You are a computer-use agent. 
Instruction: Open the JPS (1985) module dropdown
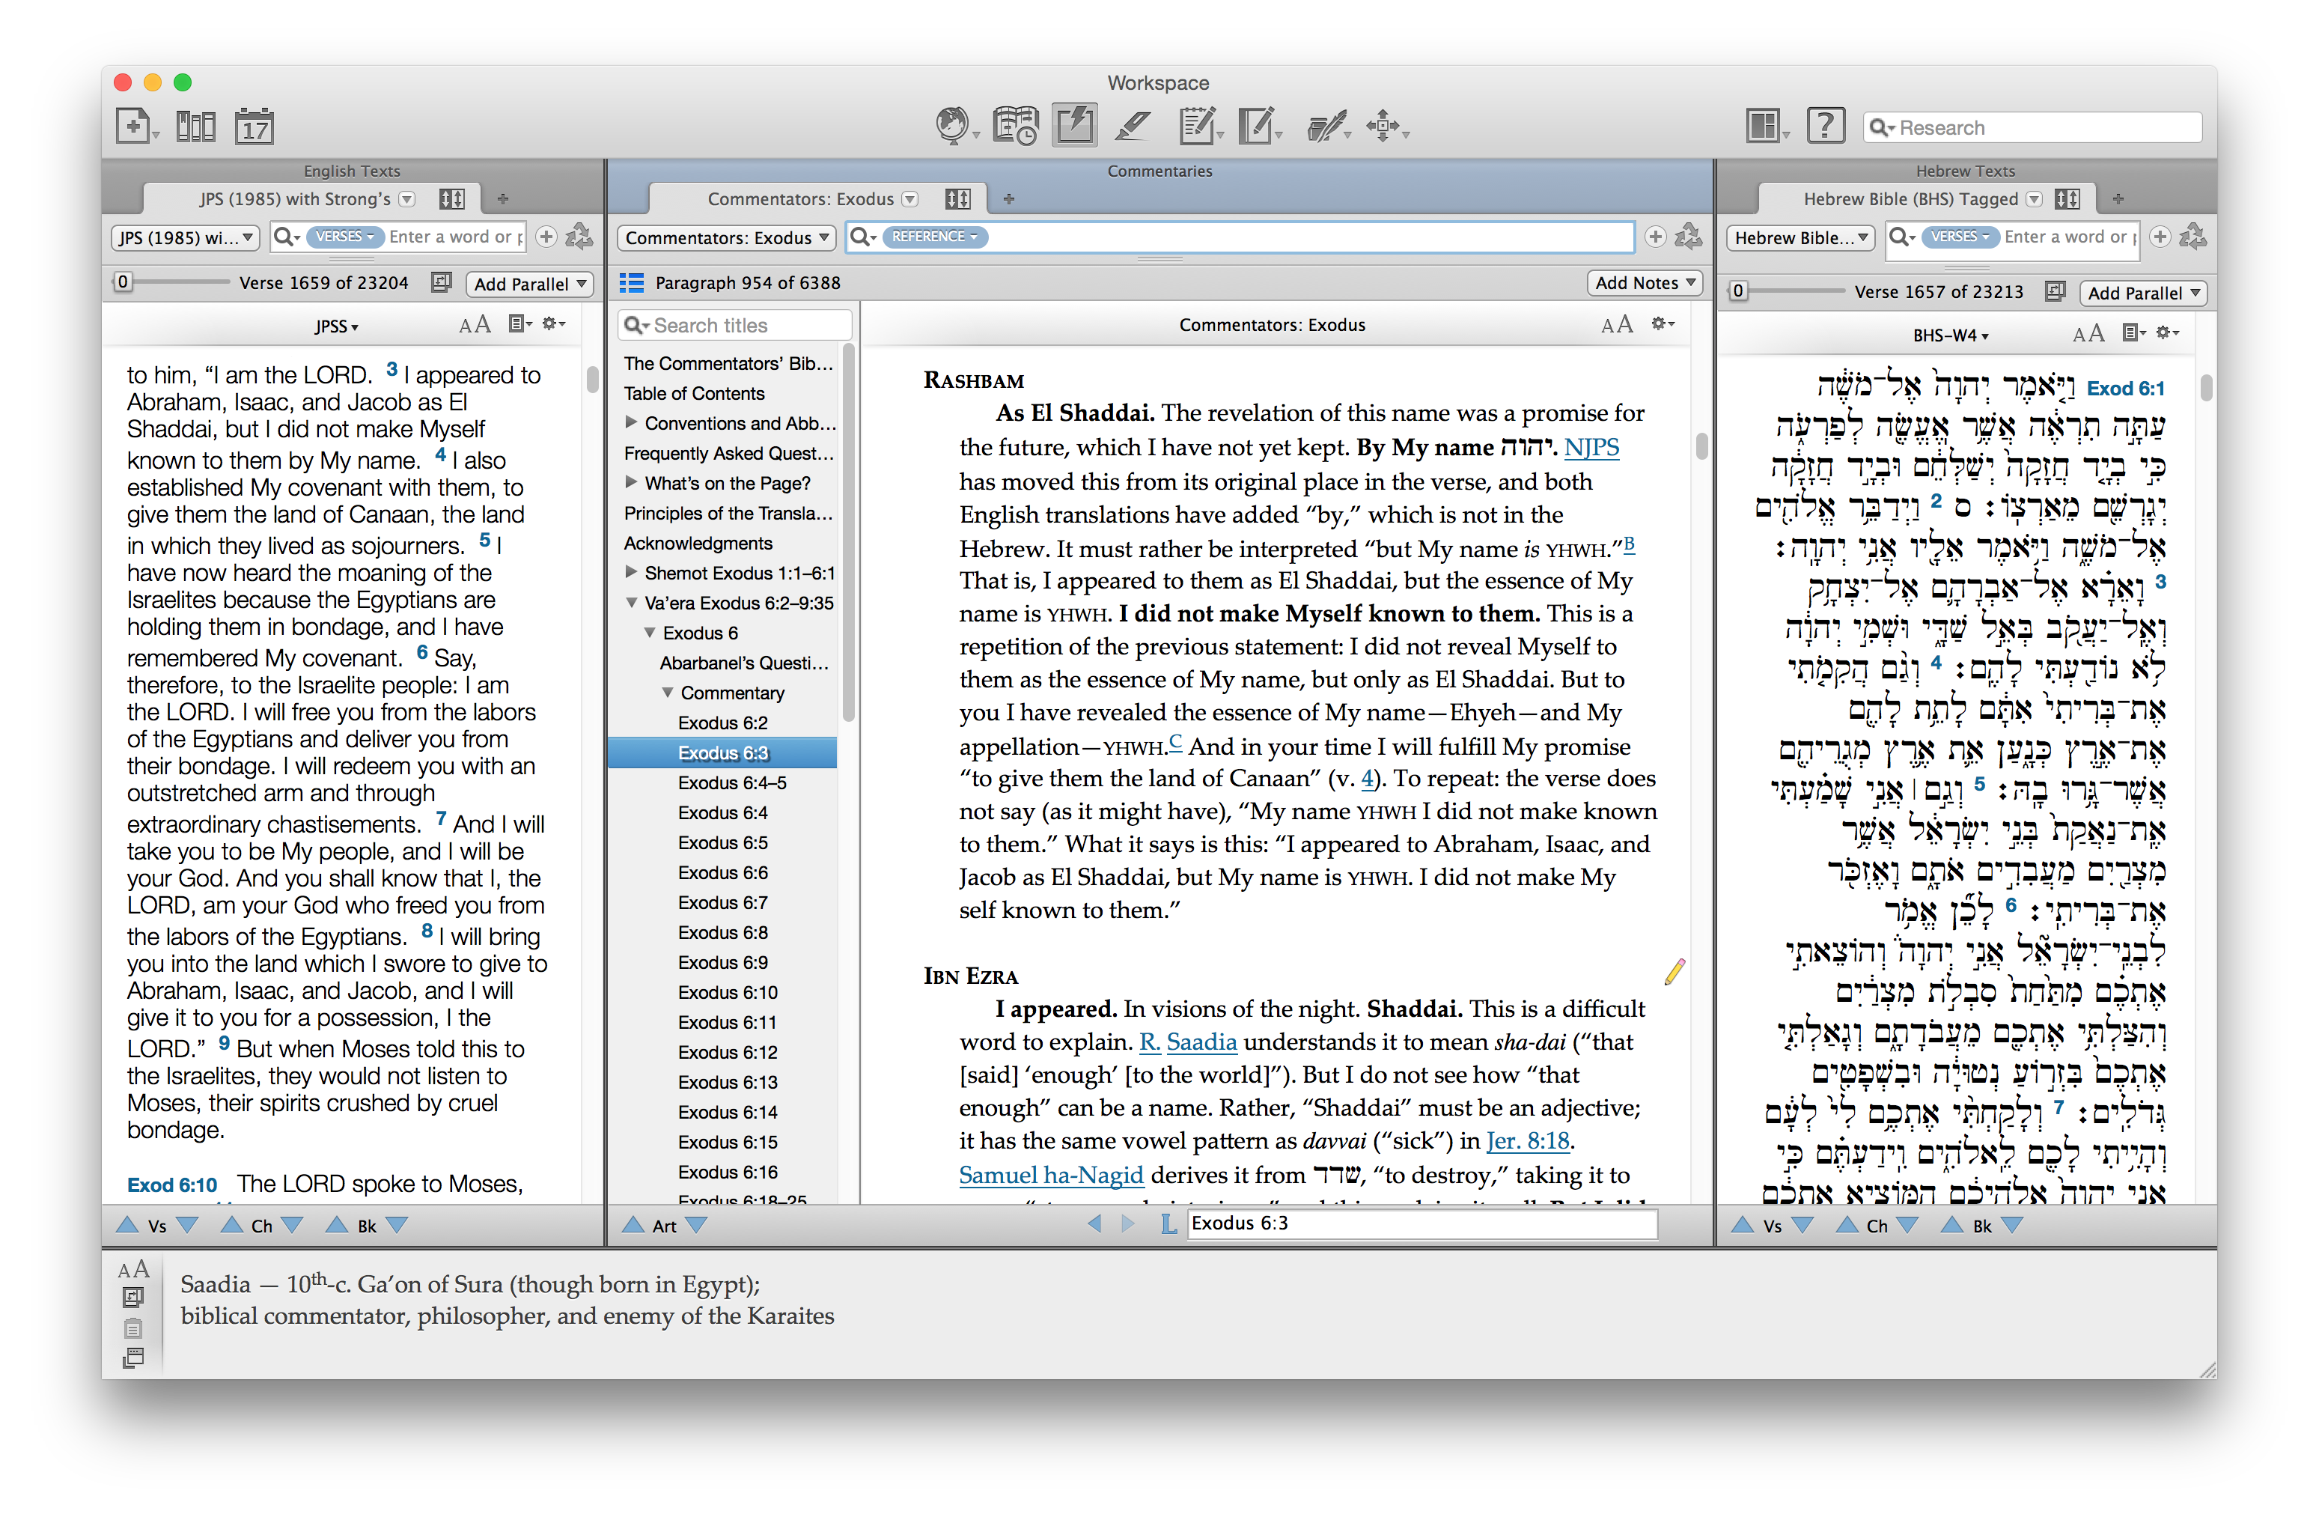(x=185, y=237)
